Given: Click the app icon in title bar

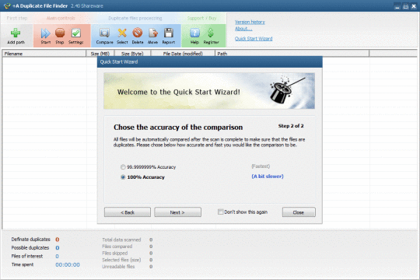Looking at the screenshot, I should pyautogui.click(x=7, y=5).
